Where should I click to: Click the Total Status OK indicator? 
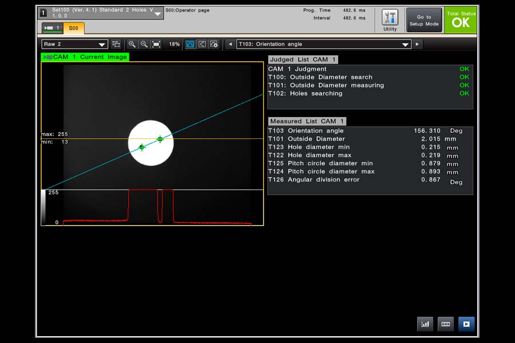click(460, 20)
